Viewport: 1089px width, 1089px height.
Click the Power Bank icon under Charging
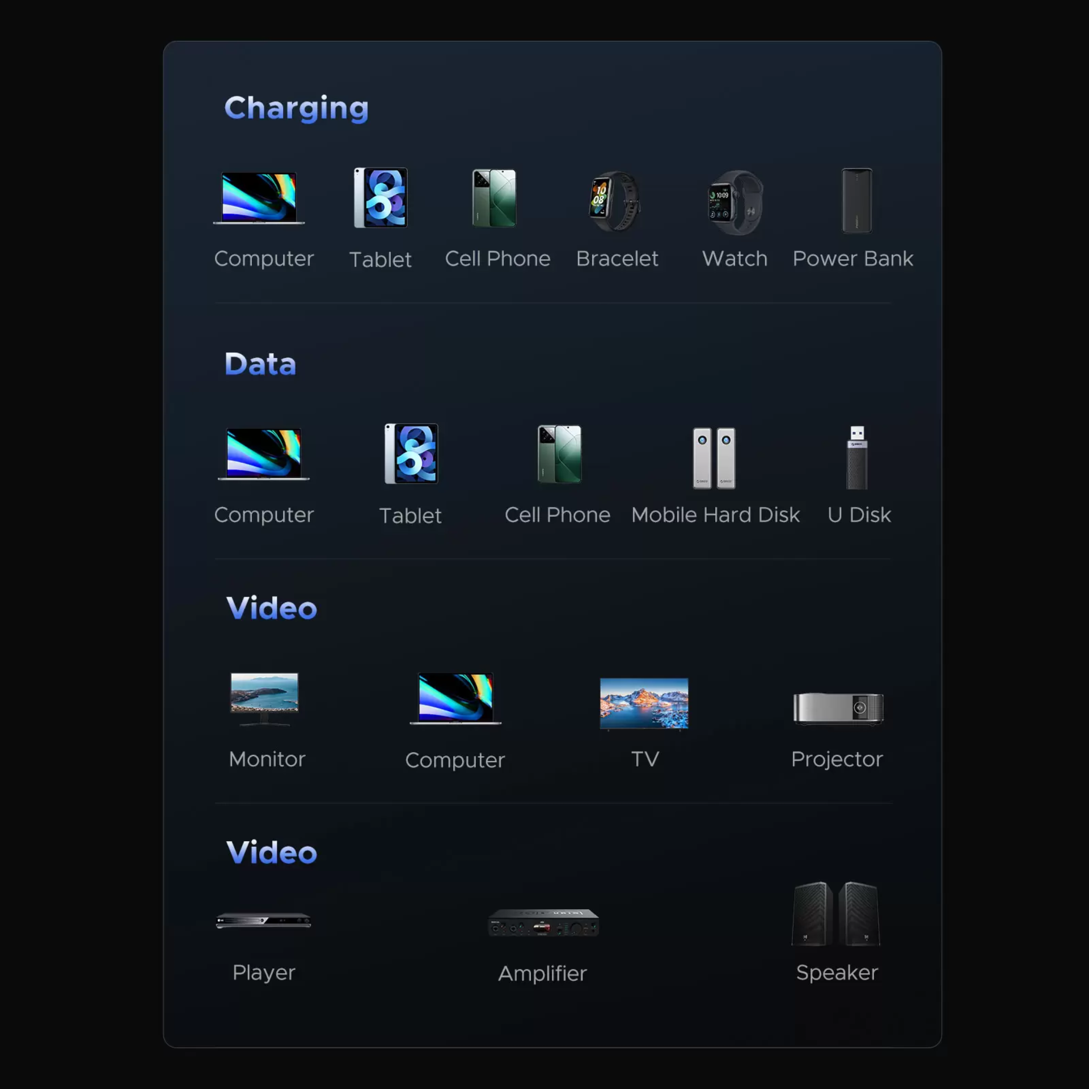(x=856, y=200)
